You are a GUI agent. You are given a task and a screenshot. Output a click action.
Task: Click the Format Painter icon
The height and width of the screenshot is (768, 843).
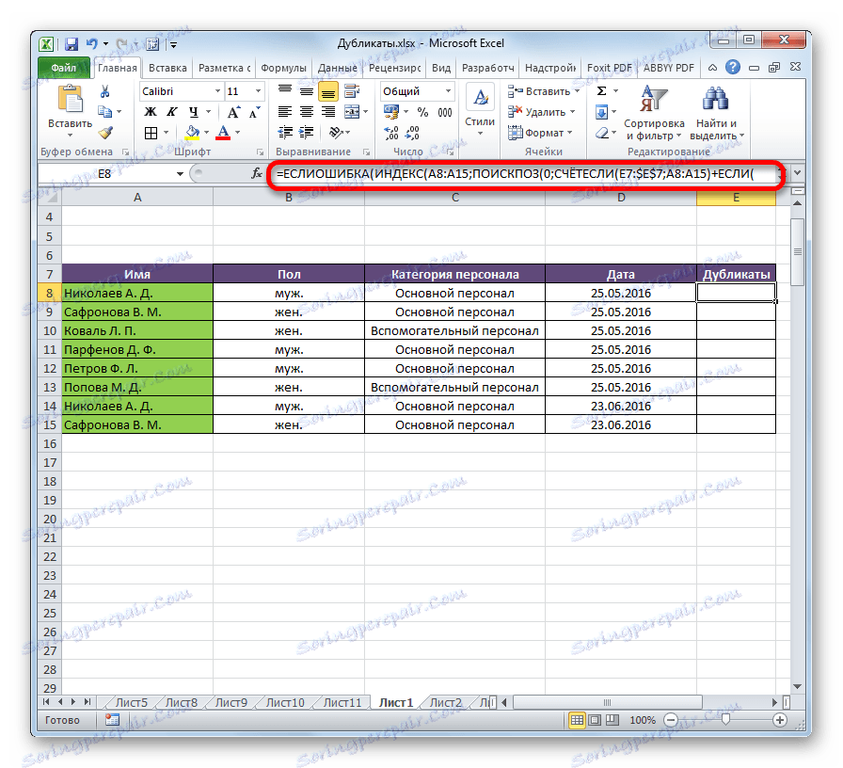click(x=105, y=132)
